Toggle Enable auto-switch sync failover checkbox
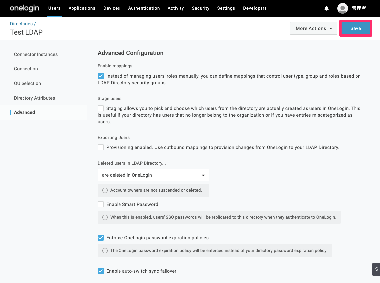 [x=101, y=271]
